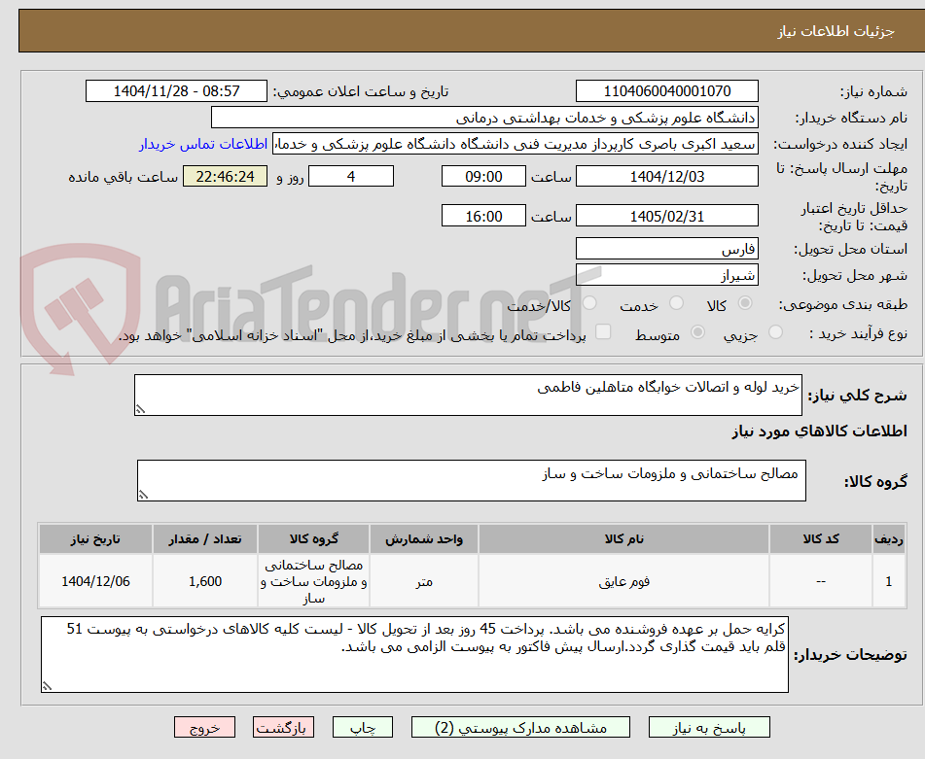The image size is (925, 759).
Task: Click the پاسخ به نیاز button
Action: 709,727
